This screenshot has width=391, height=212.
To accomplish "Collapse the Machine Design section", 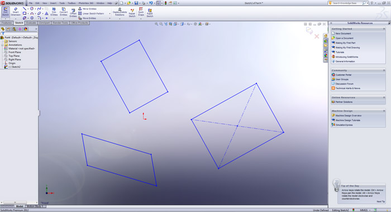I will pos(384,111).
